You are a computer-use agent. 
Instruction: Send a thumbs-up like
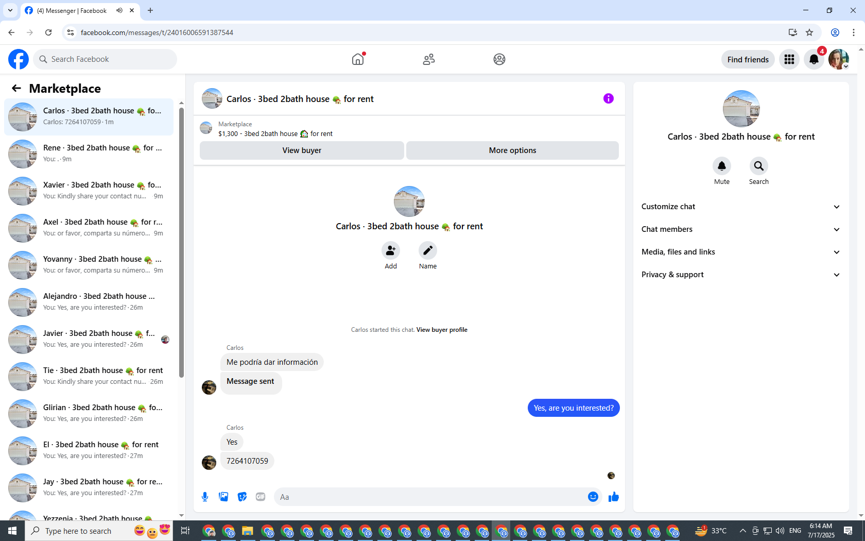(x=614, y=497)
